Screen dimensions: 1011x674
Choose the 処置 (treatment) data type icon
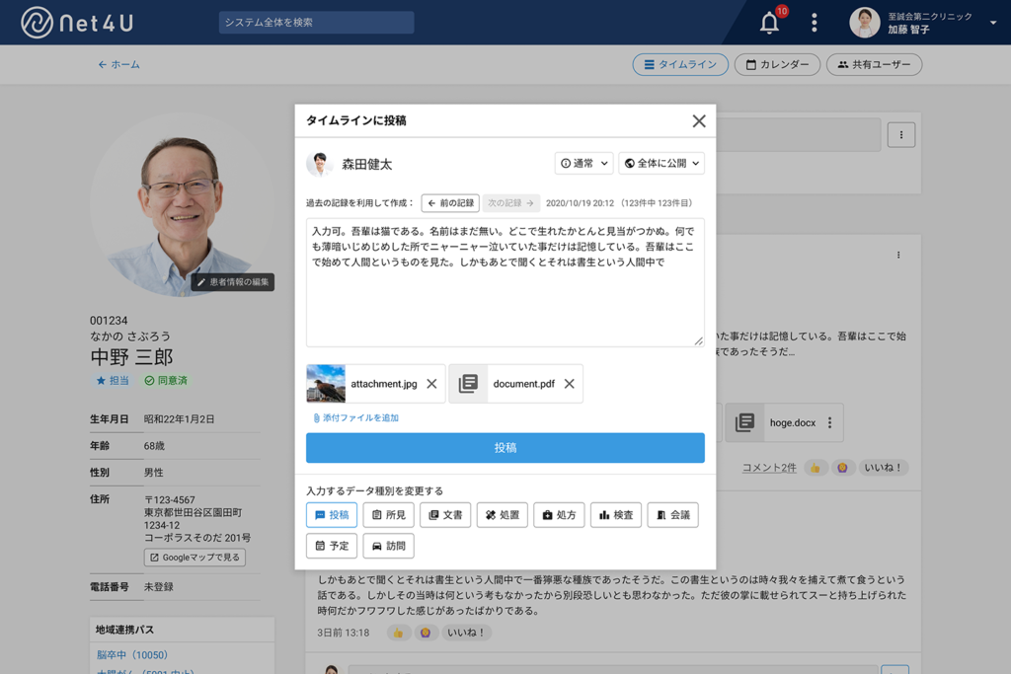502,514
